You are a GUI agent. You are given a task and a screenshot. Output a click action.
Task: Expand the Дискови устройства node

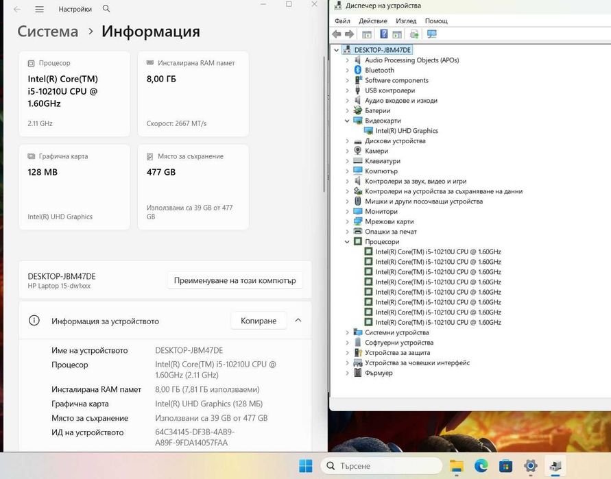(347, 141)
